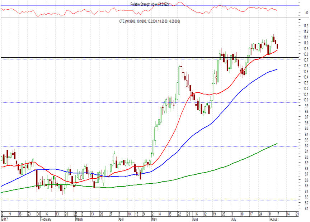
Task: Select the 10.5 price axis label
Action: point(306,72)
